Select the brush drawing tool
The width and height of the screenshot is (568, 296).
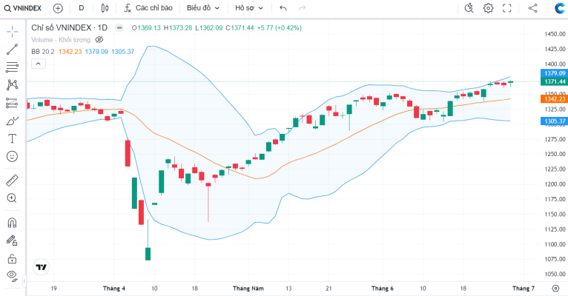12,121
